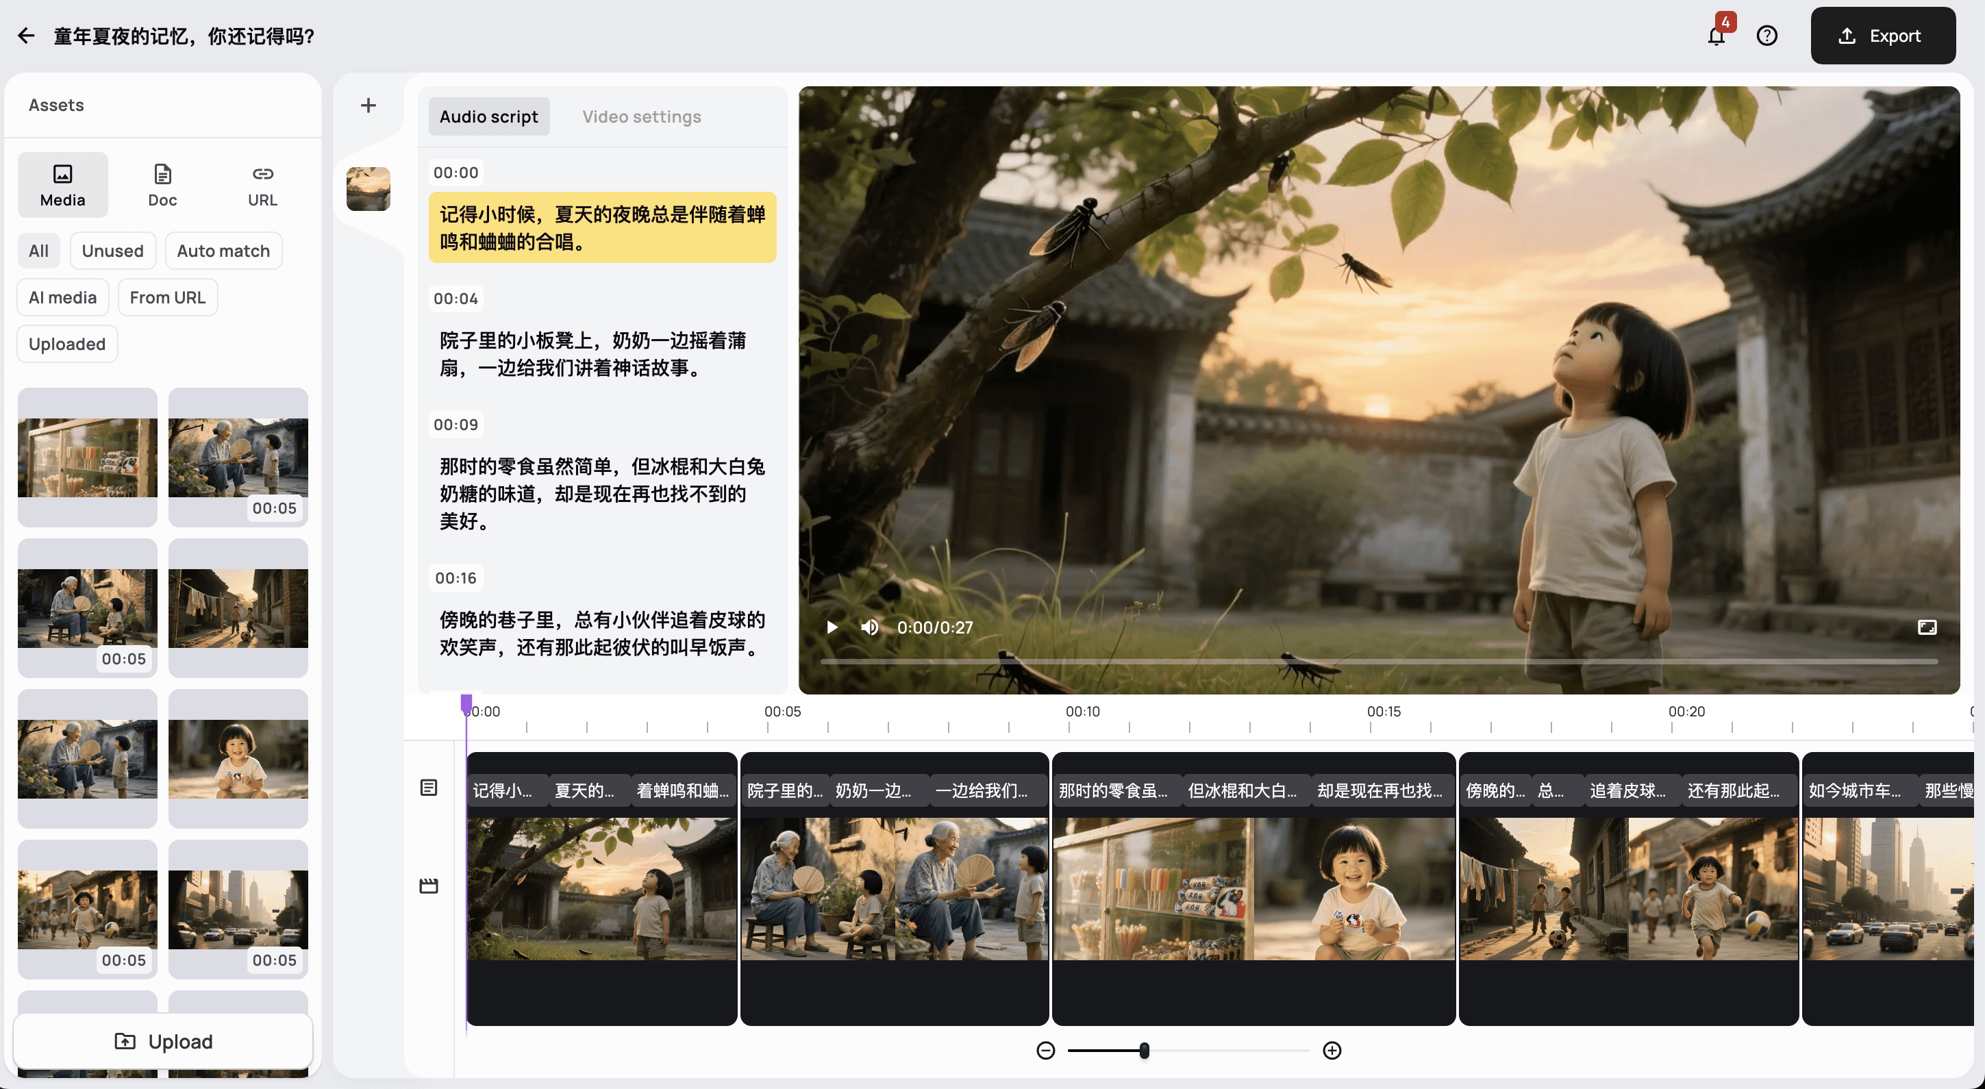The height and width of the screenshot is (1089, 1985).
Task: Click the back arrow icon
Action: click(26, 36)
